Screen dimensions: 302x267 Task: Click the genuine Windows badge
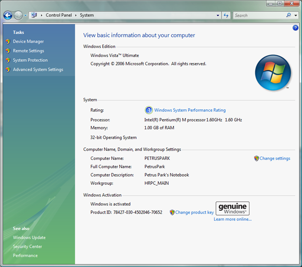[232, 208]
